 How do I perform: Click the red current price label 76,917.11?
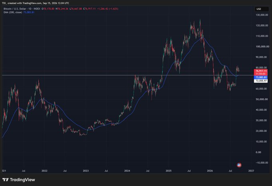pos(261,71)
